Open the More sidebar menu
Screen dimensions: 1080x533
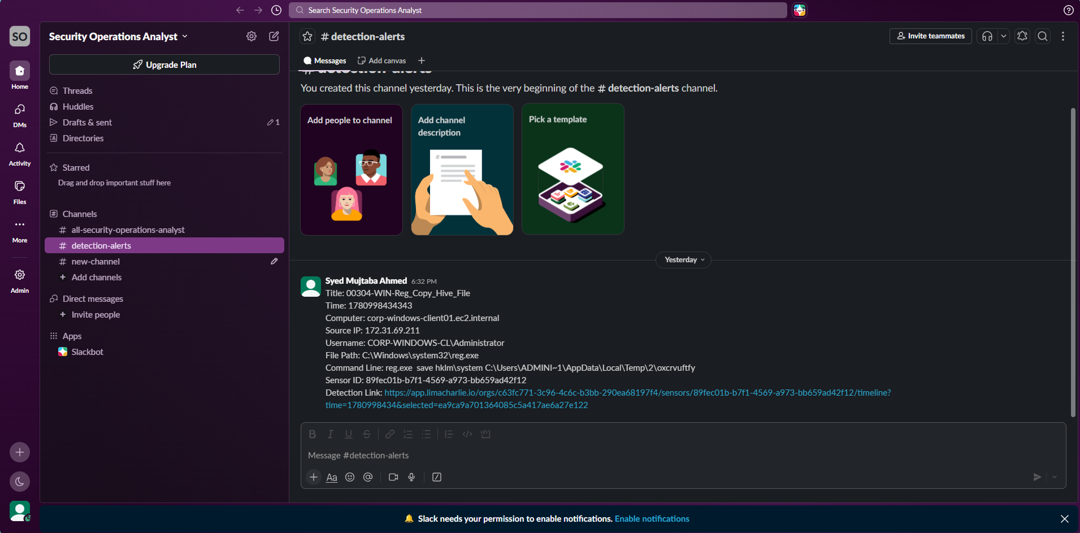pyautogui.click(x=20, y=231)
